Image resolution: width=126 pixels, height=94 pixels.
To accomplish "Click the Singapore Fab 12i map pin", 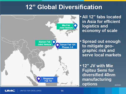I will pyautogui.click(x=39, y=79).
